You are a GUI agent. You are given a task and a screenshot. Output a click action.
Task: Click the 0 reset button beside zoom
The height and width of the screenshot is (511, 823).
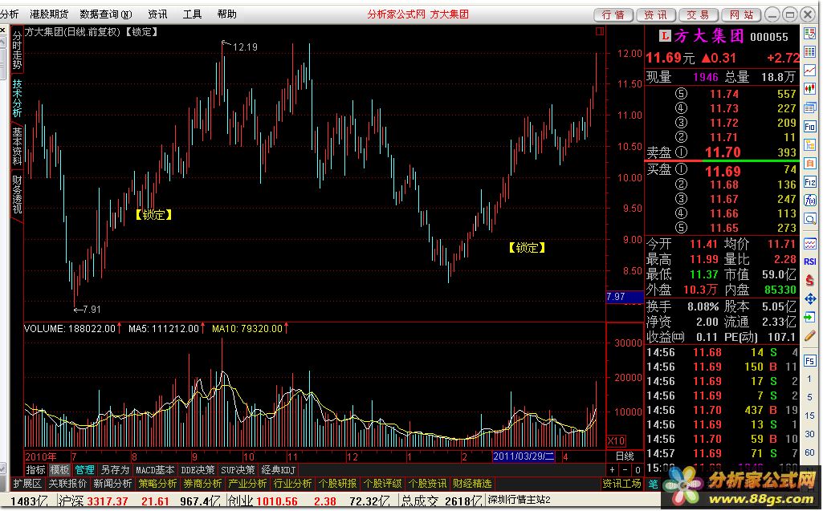pyautogui.click(x=638, y=470)
